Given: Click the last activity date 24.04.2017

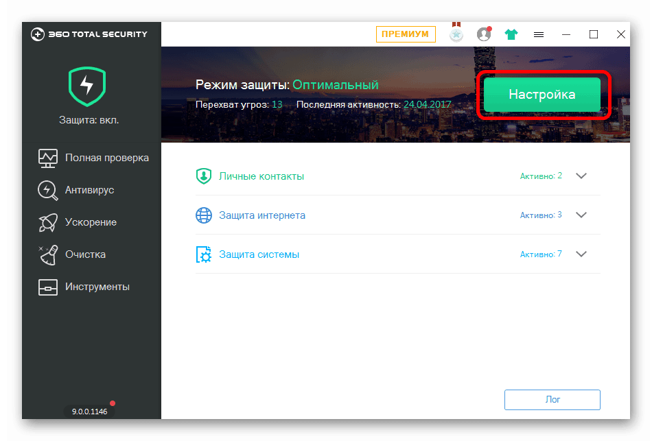Looking at the screenshot, I should coord(427,104).
